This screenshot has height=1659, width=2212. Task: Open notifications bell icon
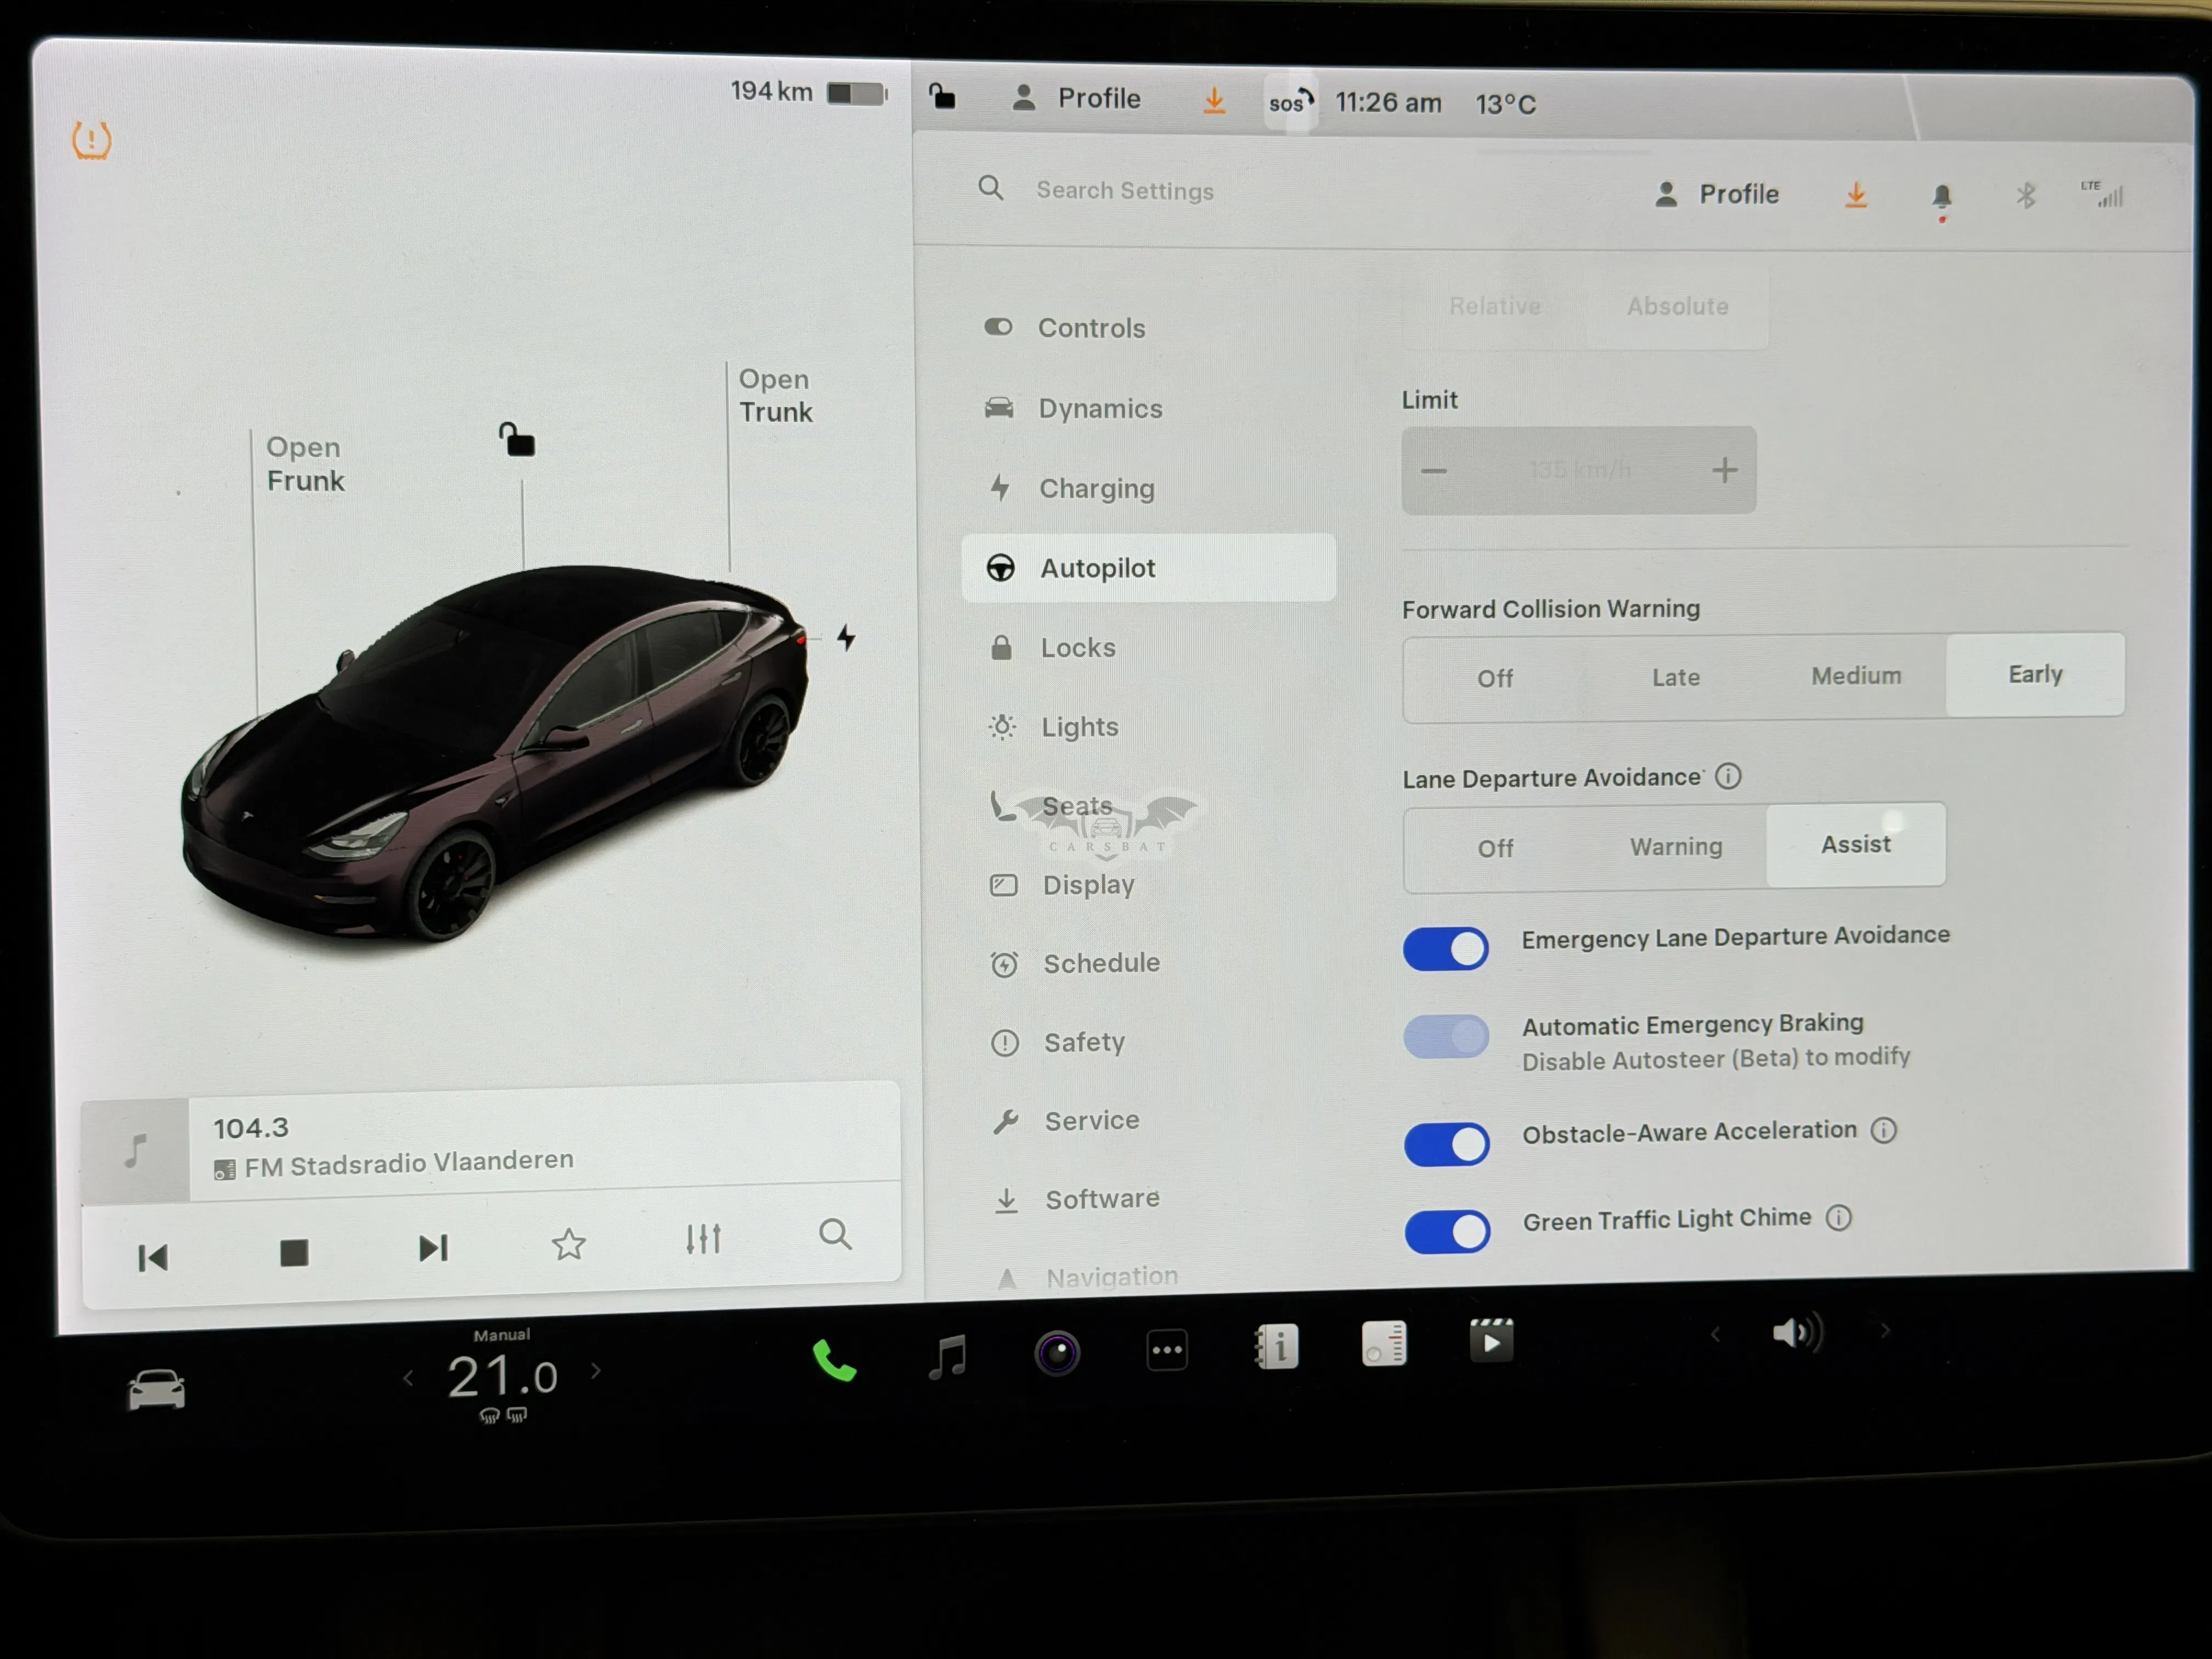(x=1942, y=197)
